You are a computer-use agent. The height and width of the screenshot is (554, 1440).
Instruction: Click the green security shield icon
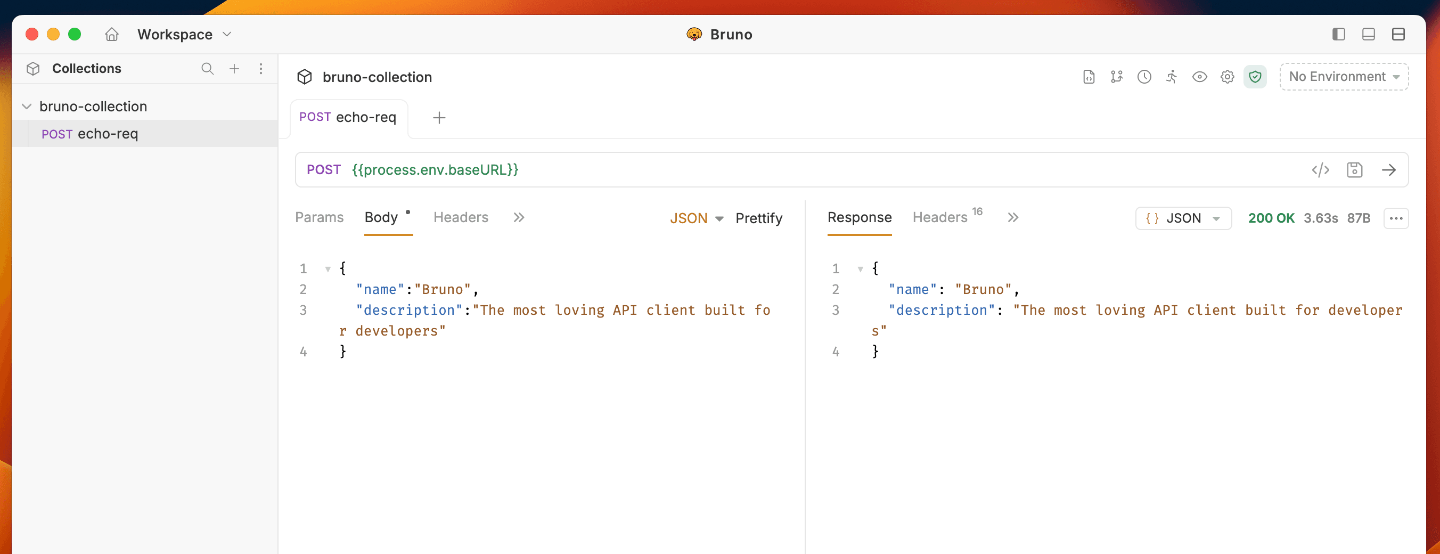(1256, 77)
